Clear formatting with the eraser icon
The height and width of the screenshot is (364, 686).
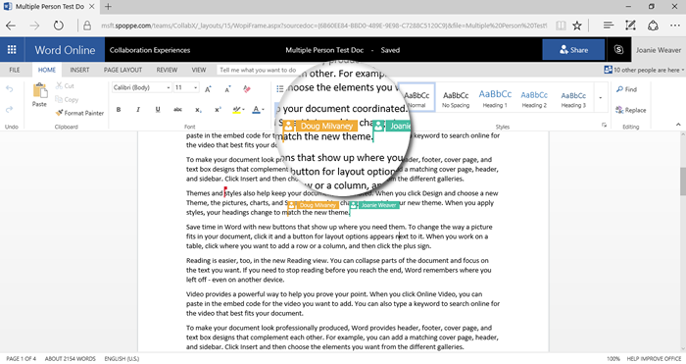coord(247,89)
